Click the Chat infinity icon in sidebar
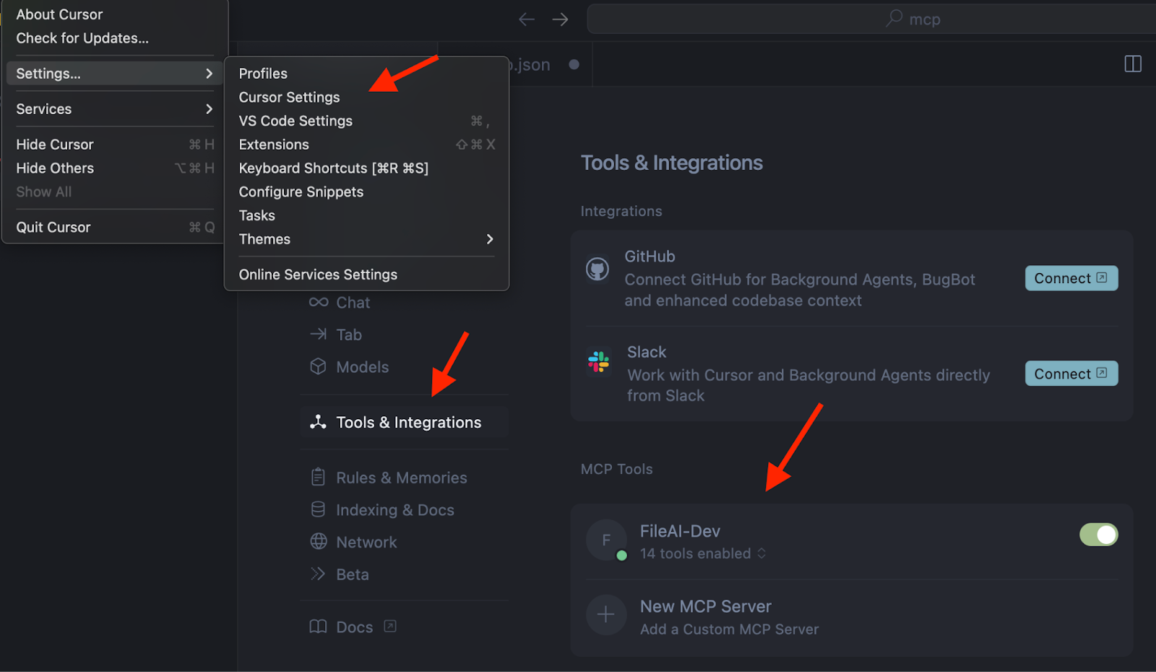Screen dimensions: 1156x672 click(x=319, y=302)
